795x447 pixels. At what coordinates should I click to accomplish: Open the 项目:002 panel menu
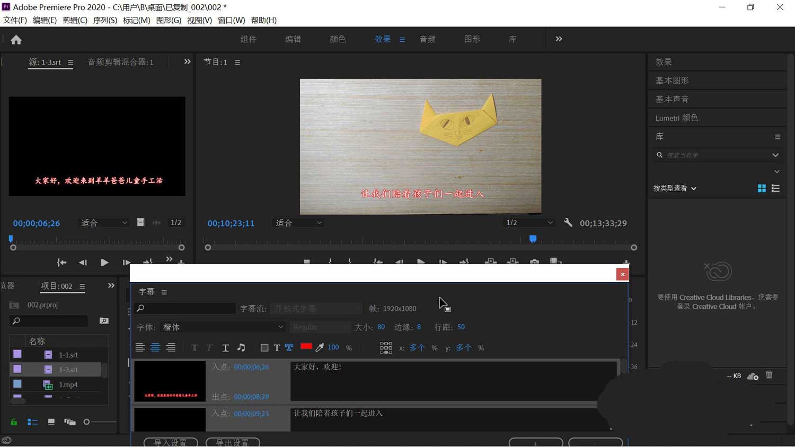click(x=82, y=286)
